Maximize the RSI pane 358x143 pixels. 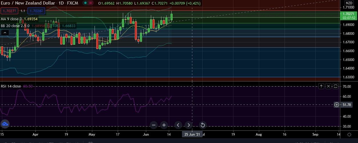point(336,86)
